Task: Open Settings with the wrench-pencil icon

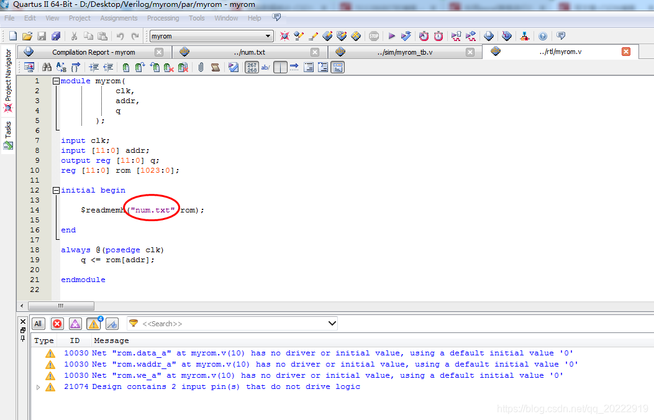Action: 299,35
